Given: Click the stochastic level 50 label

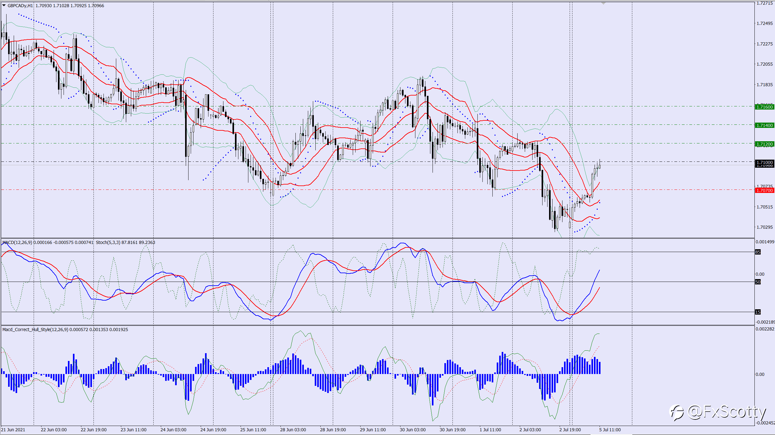Looking at the screenshot, I should 758,282.
